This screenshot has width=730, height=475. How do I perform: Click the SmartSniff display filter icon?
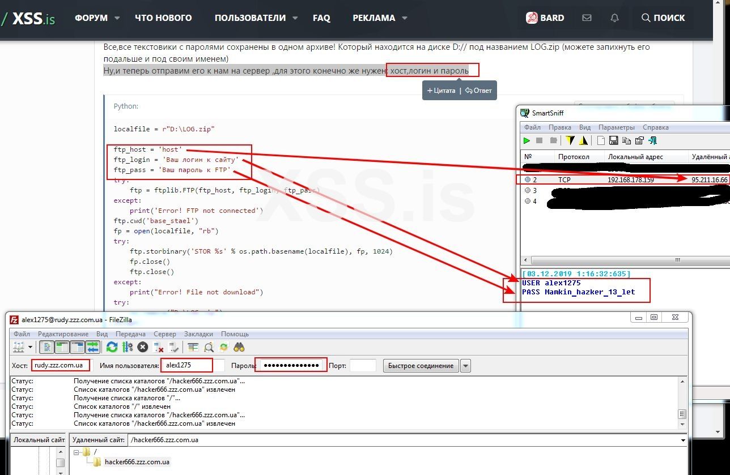coord(570,140)
